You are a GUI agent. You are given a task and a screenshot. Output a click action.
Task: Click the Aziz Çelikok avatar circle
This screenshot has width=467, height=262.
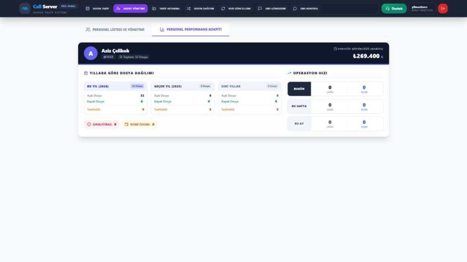pyautogui.click(x=91, y=53)
